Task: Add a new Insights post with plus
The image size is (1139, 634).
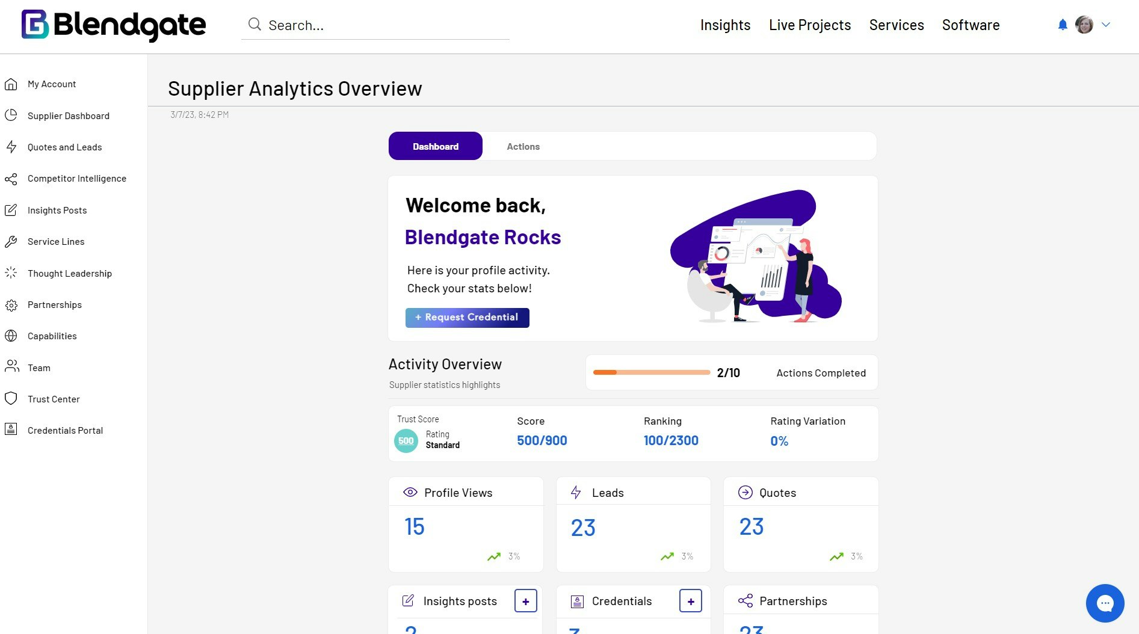Action: click(525, 601)
